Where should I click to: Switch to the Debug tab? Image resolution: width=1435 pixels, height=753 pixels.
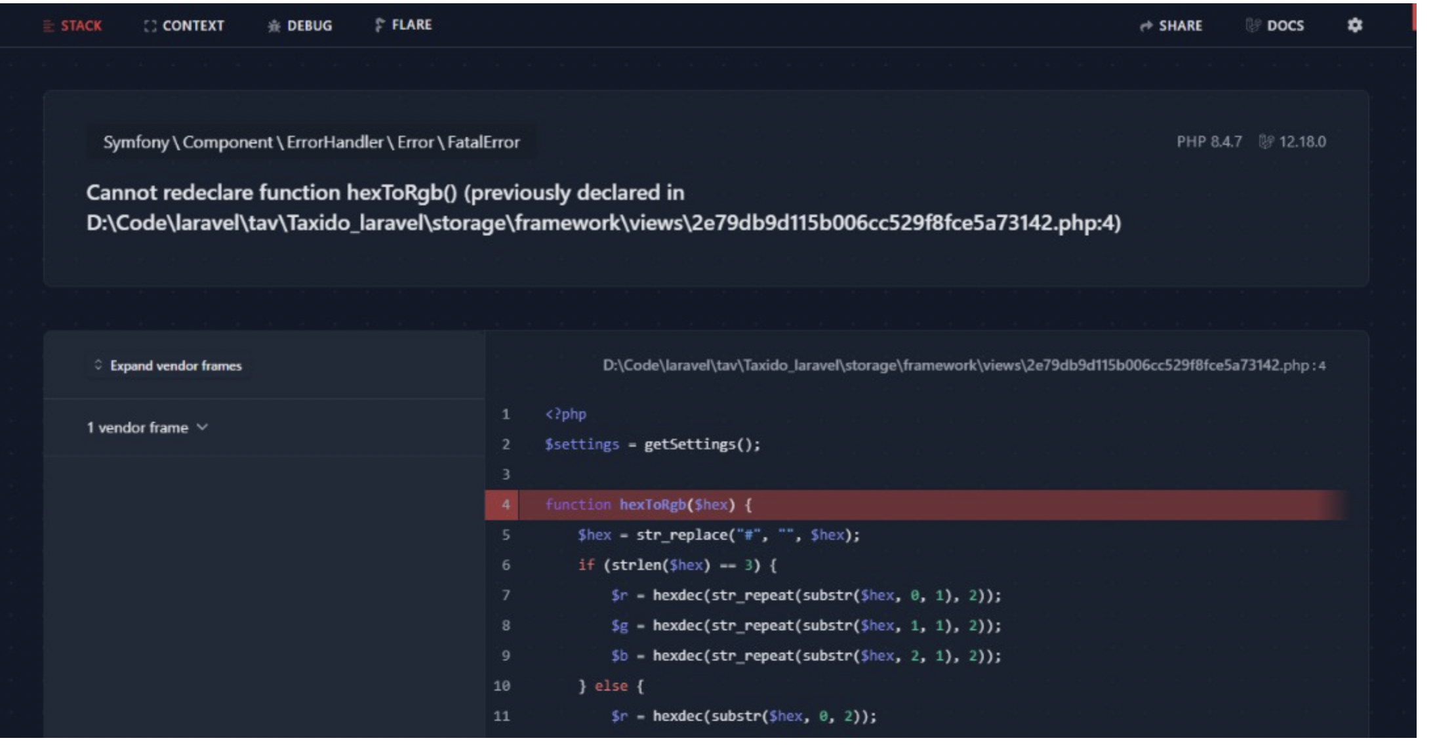[x=300, y=26]
